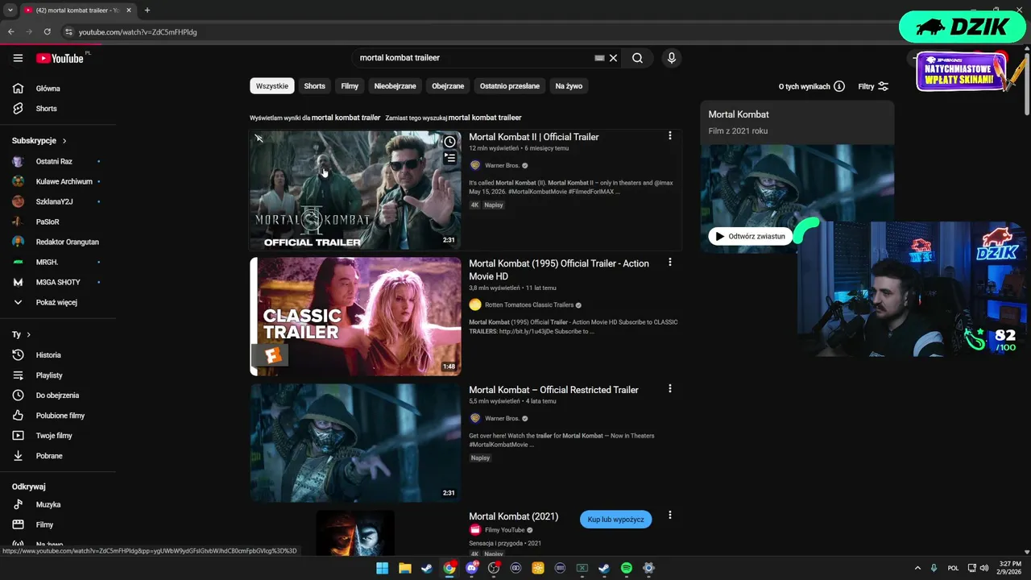The height and width of the screenshot is (580, 1031).
Task: Click Kup lub wypożycz button
Action: click(615, 520)
